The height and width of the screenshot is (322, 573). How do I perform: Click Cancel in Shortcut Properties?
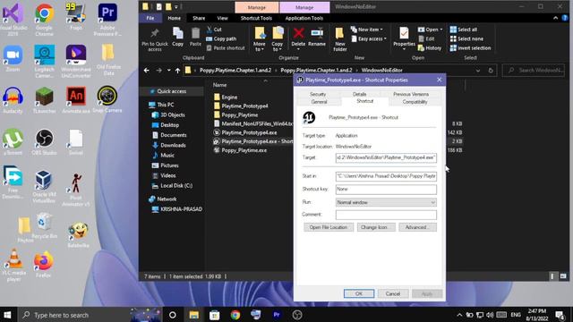[x=393, y=293]
